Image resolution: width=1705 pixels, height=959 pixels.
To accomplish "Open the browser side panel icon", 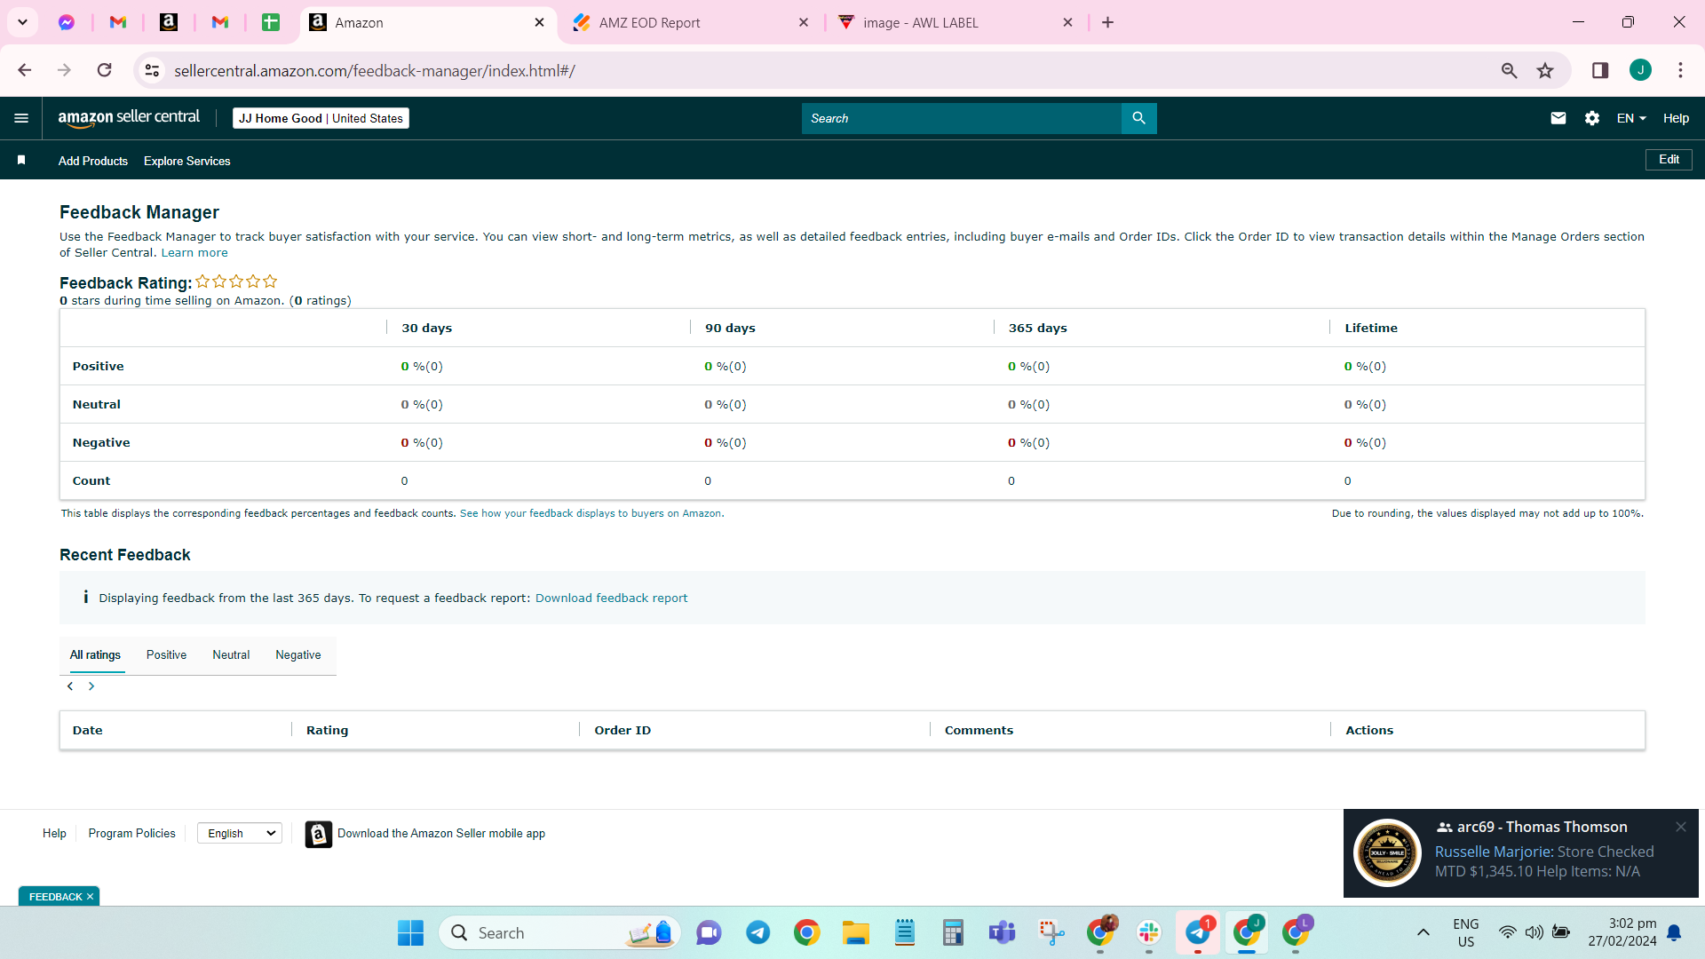I will pos(1600,70).
